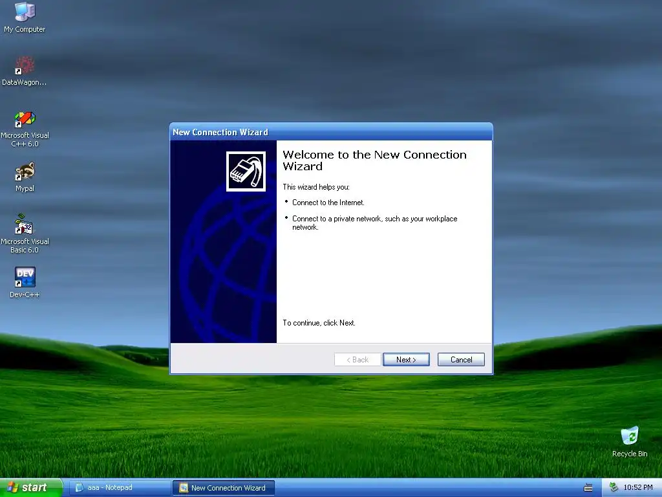Click Next in the New Connection Wizard
This screenshot has width=662, height=497.
coord(406,360)
